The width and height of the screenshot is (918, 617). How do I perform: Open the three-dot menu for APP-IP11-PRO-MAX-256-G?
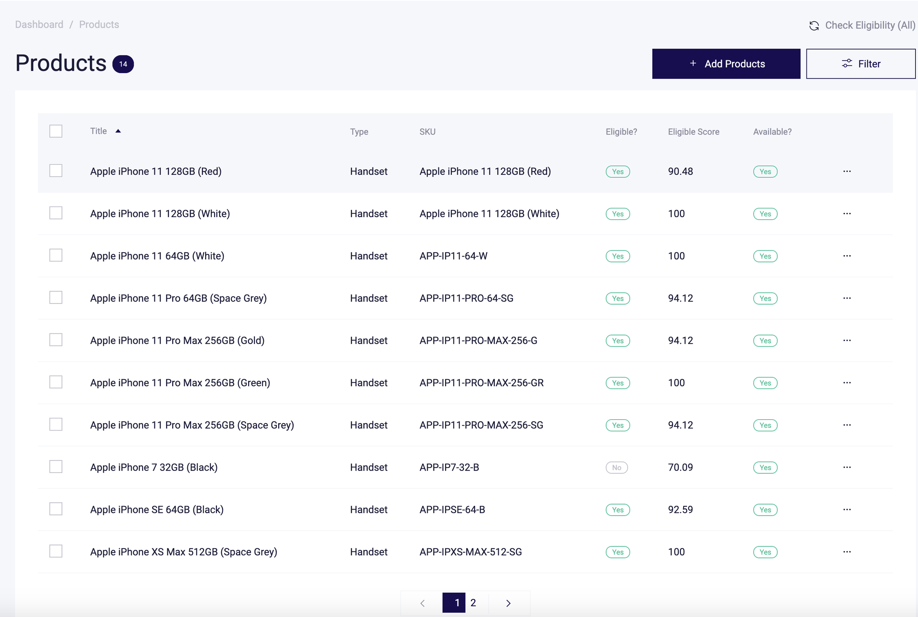[x=847, y=340]
